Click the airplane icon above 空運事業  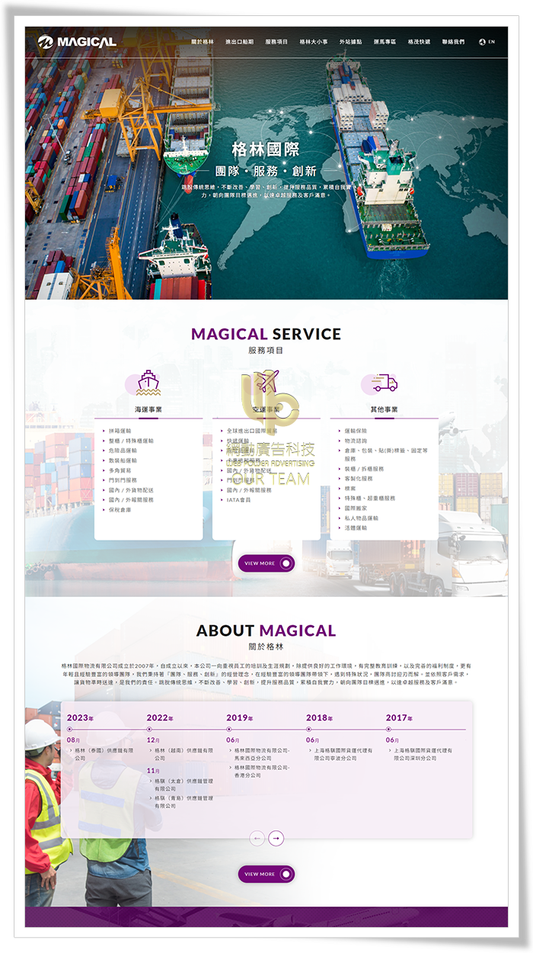click(x=266, y=381)
